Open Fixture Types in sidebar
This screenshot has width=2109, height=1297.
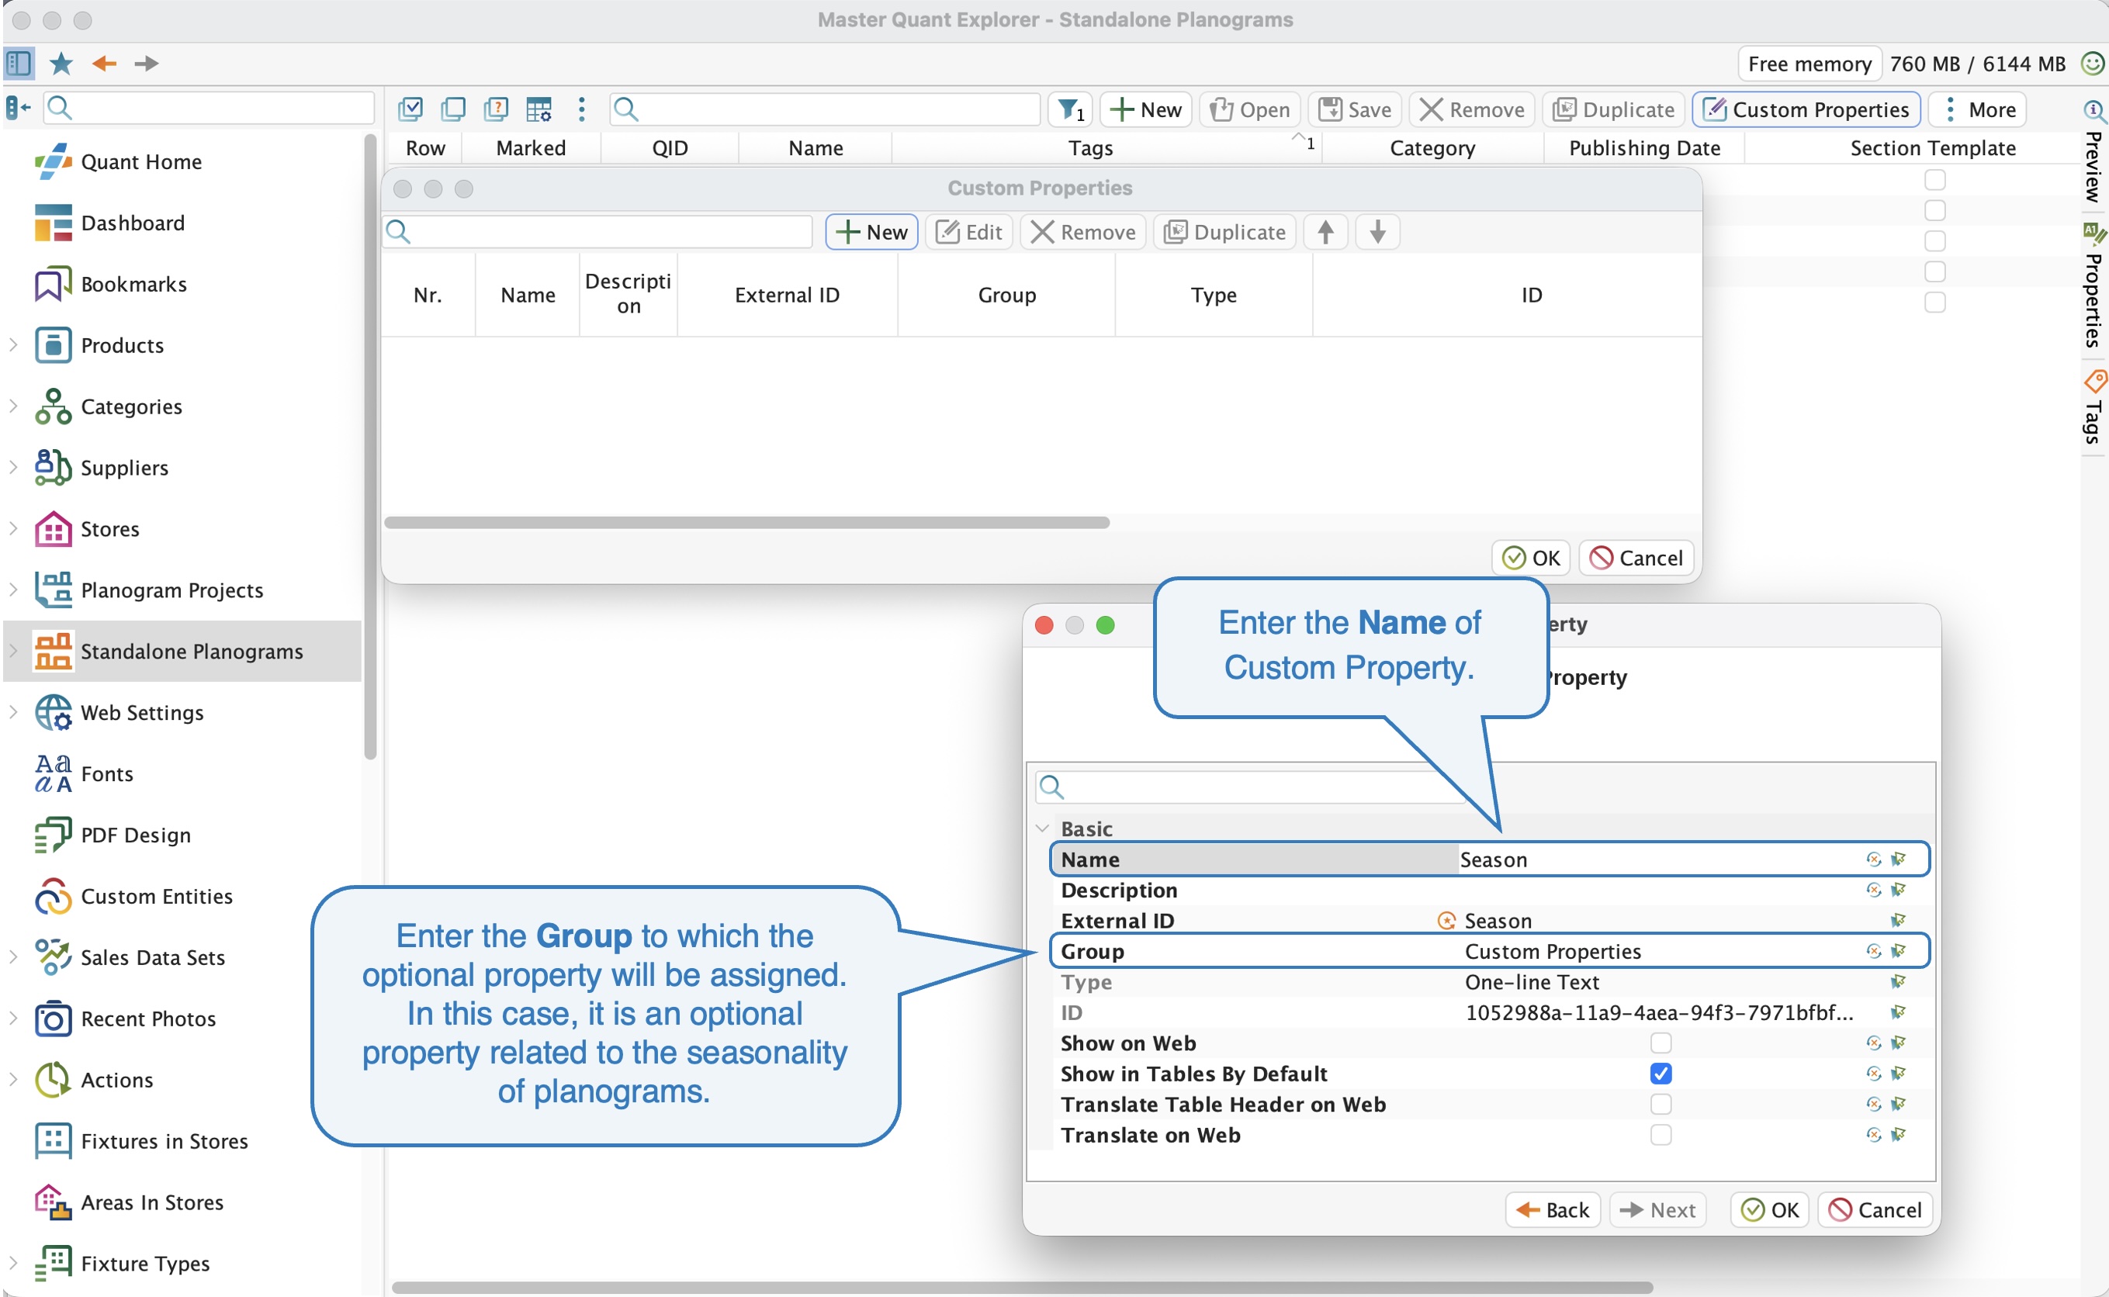[122, 1264]
